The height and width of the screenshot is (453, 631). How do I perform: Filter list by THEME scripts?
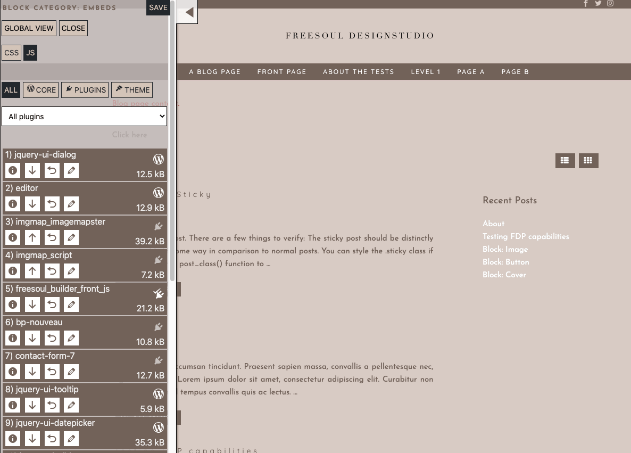(132, 90)
